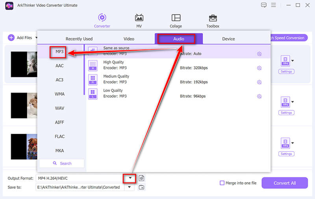Open Settings for the third video
This screenshot has width=315, height=199.
pos(286,154)
